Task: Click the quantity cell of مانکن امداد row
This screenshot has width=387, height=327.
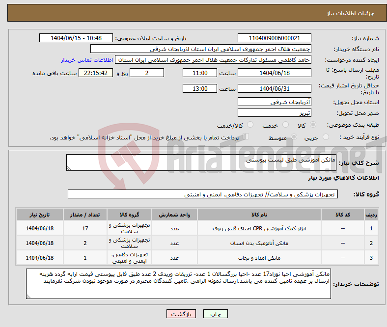Action: (x=85, y=258)
